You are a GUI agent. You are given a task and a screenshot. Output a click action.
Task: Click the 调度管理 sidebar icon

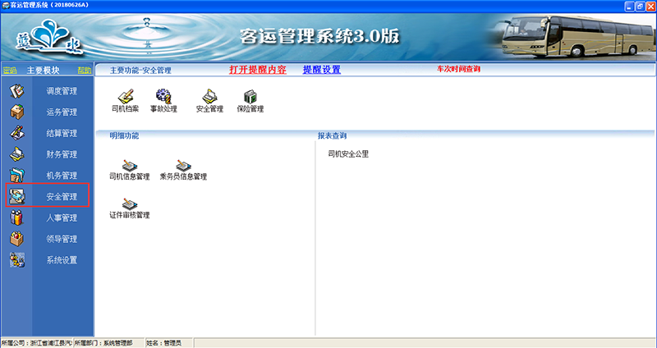[x=16, y=91]
